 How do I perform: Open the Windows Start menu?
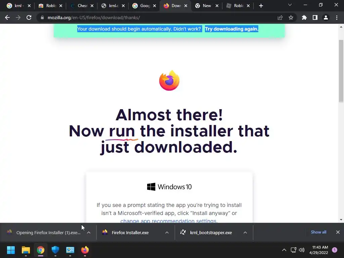[x=11, y=250]
